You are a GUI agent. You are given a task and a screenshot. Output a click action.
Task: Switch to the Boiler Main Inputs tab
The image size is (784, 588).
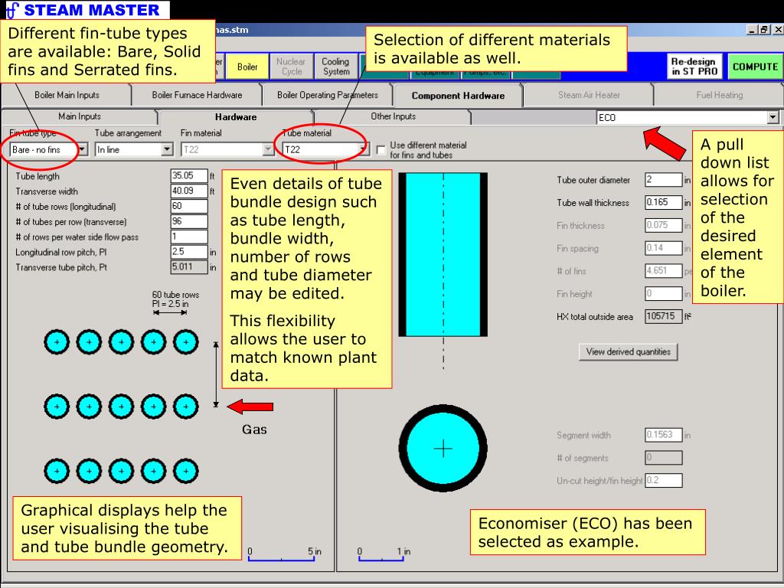(x=67, y=95)
